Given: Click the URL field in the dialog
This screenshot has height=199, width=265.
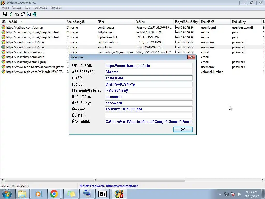Looking at the screenshot, I should click(x=149, y=66).
